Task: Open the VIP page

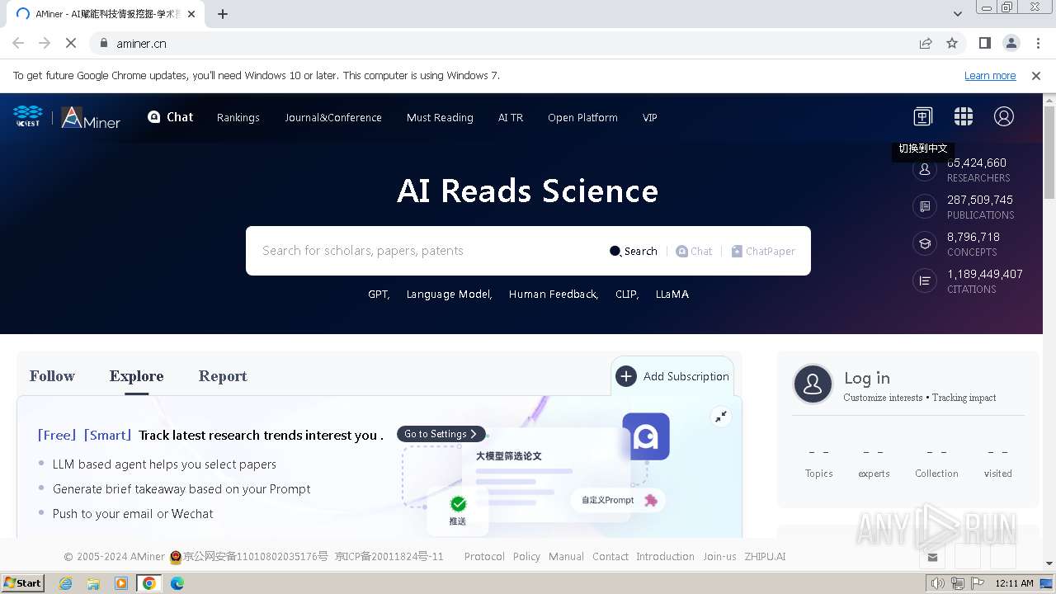Action: [x=650, y=117]
